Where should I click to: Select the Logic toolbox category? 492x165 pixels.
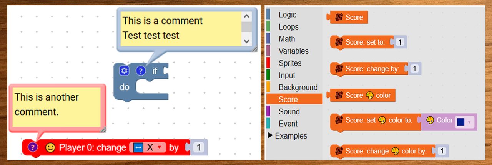(287, 15)
